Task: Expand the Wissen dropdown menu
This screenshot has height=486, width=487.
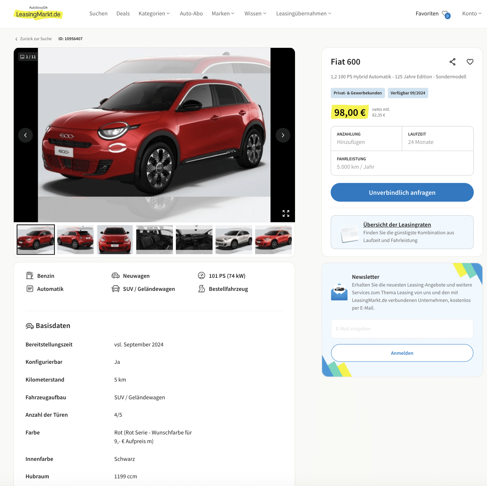Action: (255, 13)
